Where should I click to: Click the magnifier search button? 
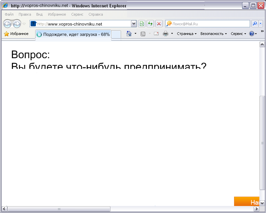click(x=255, y=24)
